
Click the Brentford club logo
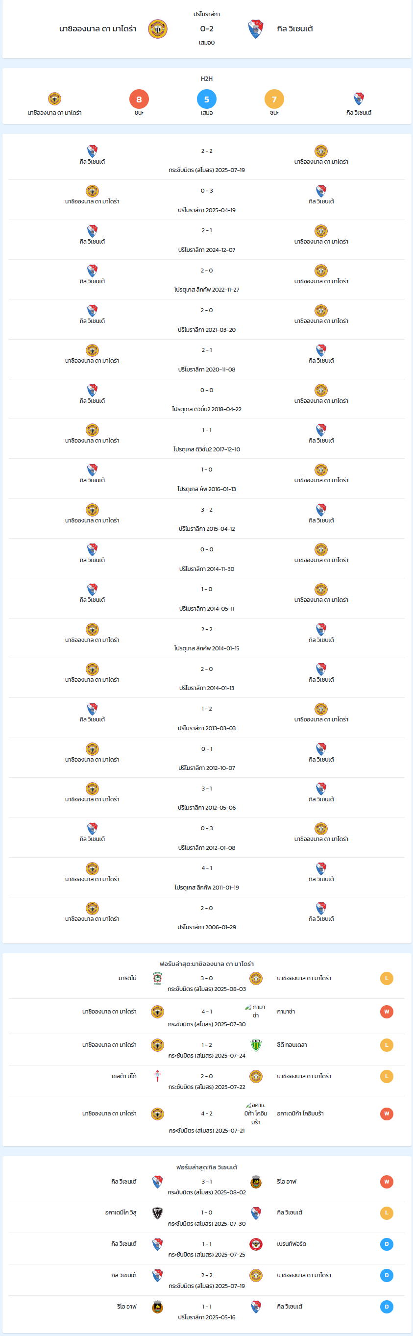tap(255, 1244)
